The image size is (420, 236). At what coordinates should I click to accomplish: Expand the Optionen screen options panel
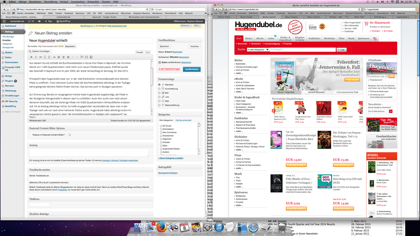pyautogui.click(x=186, y=25)
